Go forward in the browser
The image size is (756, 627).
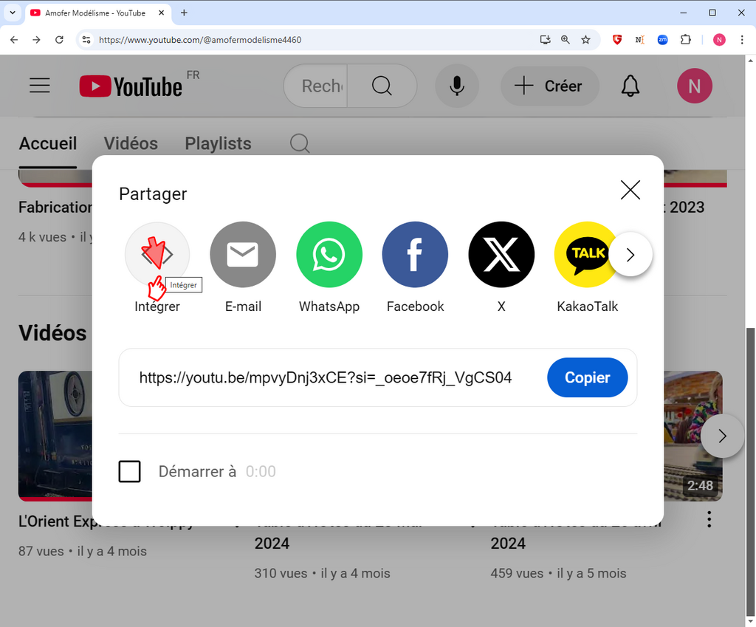[x=37, y=40]
